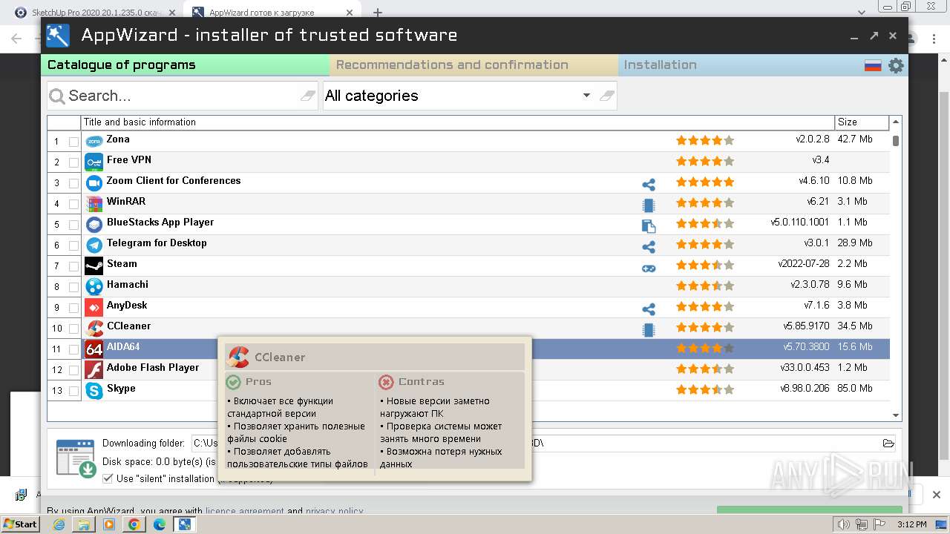Viewport: 950px width, 534px height.
Task: Click the Steam logo icon
Action: (94, 266)
